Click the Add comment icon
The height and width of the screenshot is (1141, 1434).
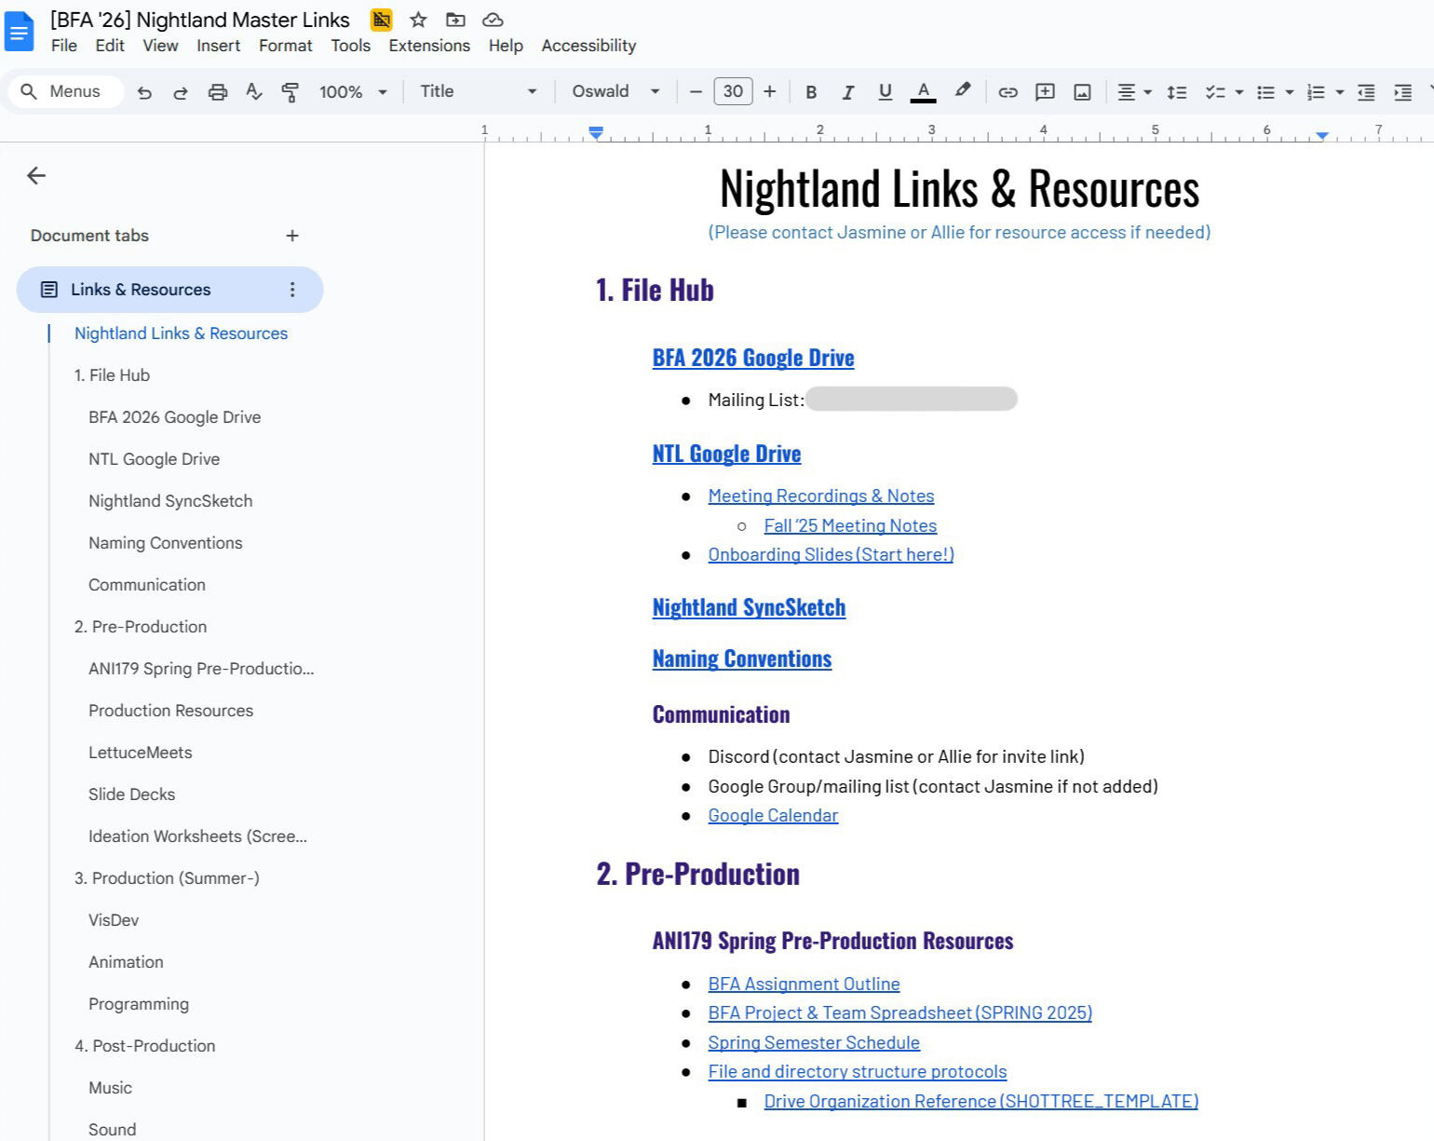[x=1045, y=92]
